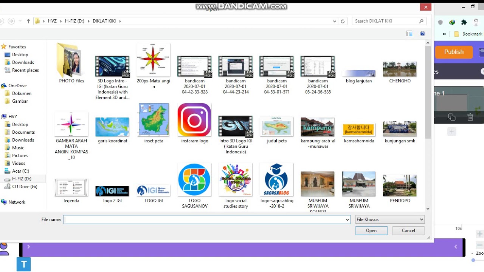Select OneDrive in navigation pane
This screenshot has width=484, height=272.
pyautogui.click(x=17, y=86)
